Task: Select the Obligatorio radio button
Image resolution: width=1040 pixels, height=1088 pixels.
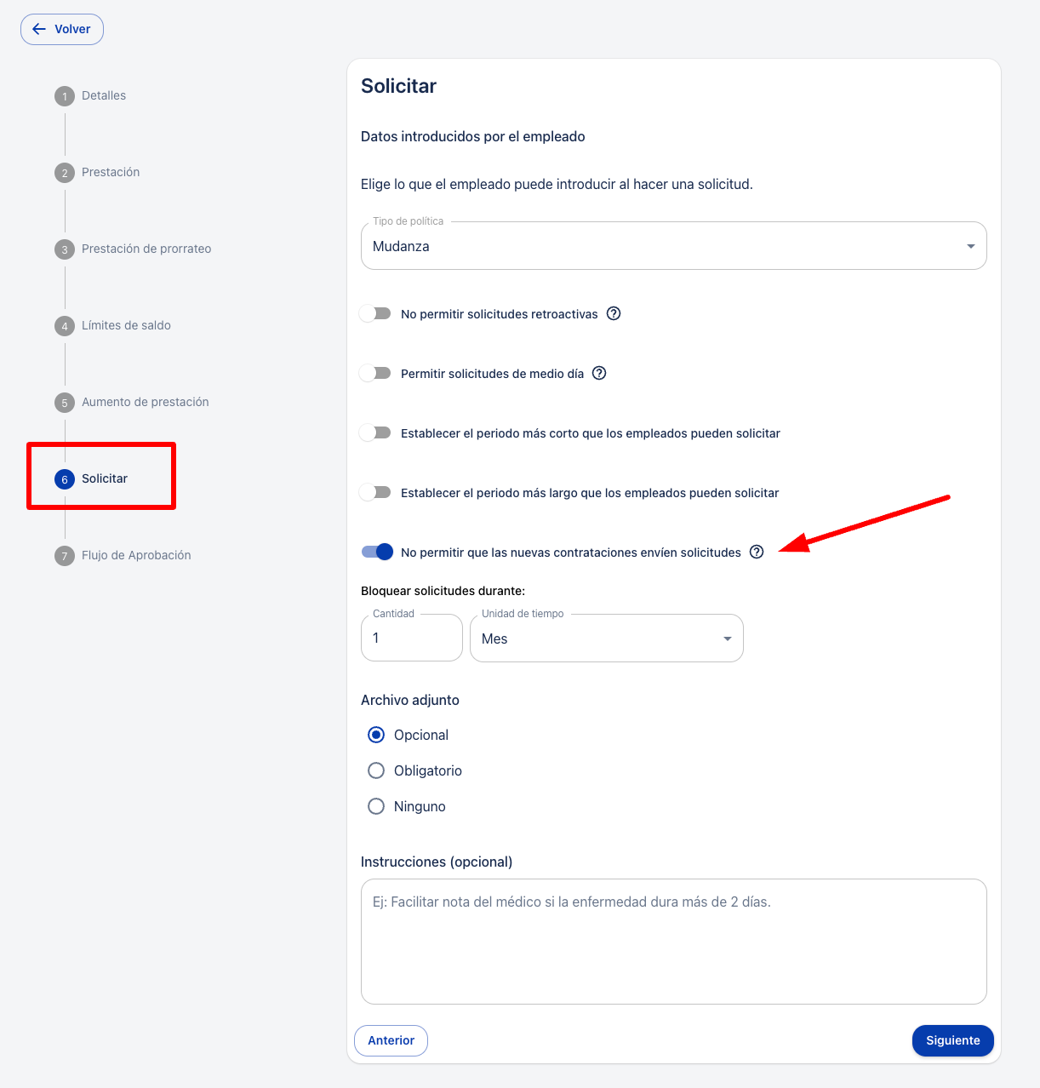Action: coord(376,770)
